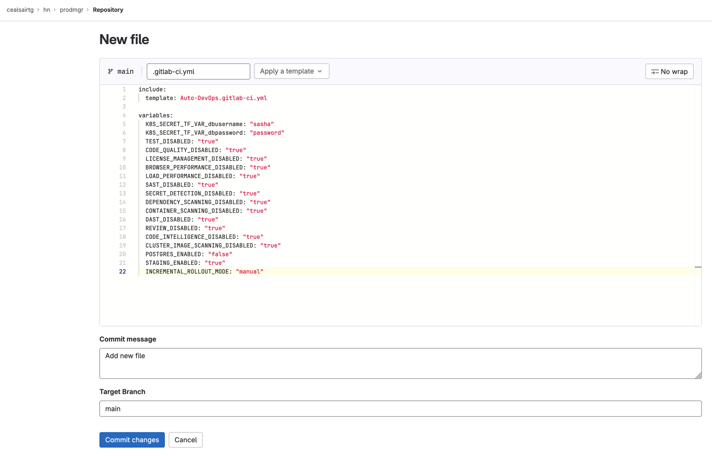Click the breadcrumb chevron after cealsairtg

point(37,10)
